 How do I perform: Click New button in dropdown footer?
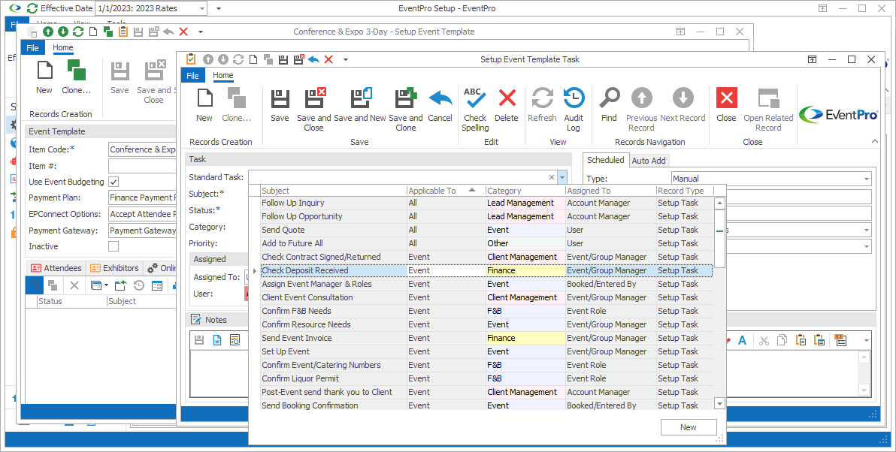pos(689,427)
